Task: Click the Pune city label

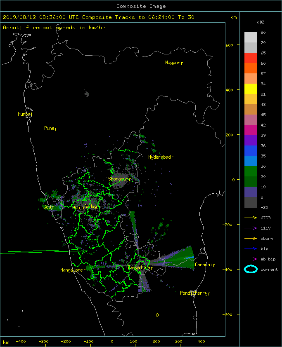Action: [50, 128]
